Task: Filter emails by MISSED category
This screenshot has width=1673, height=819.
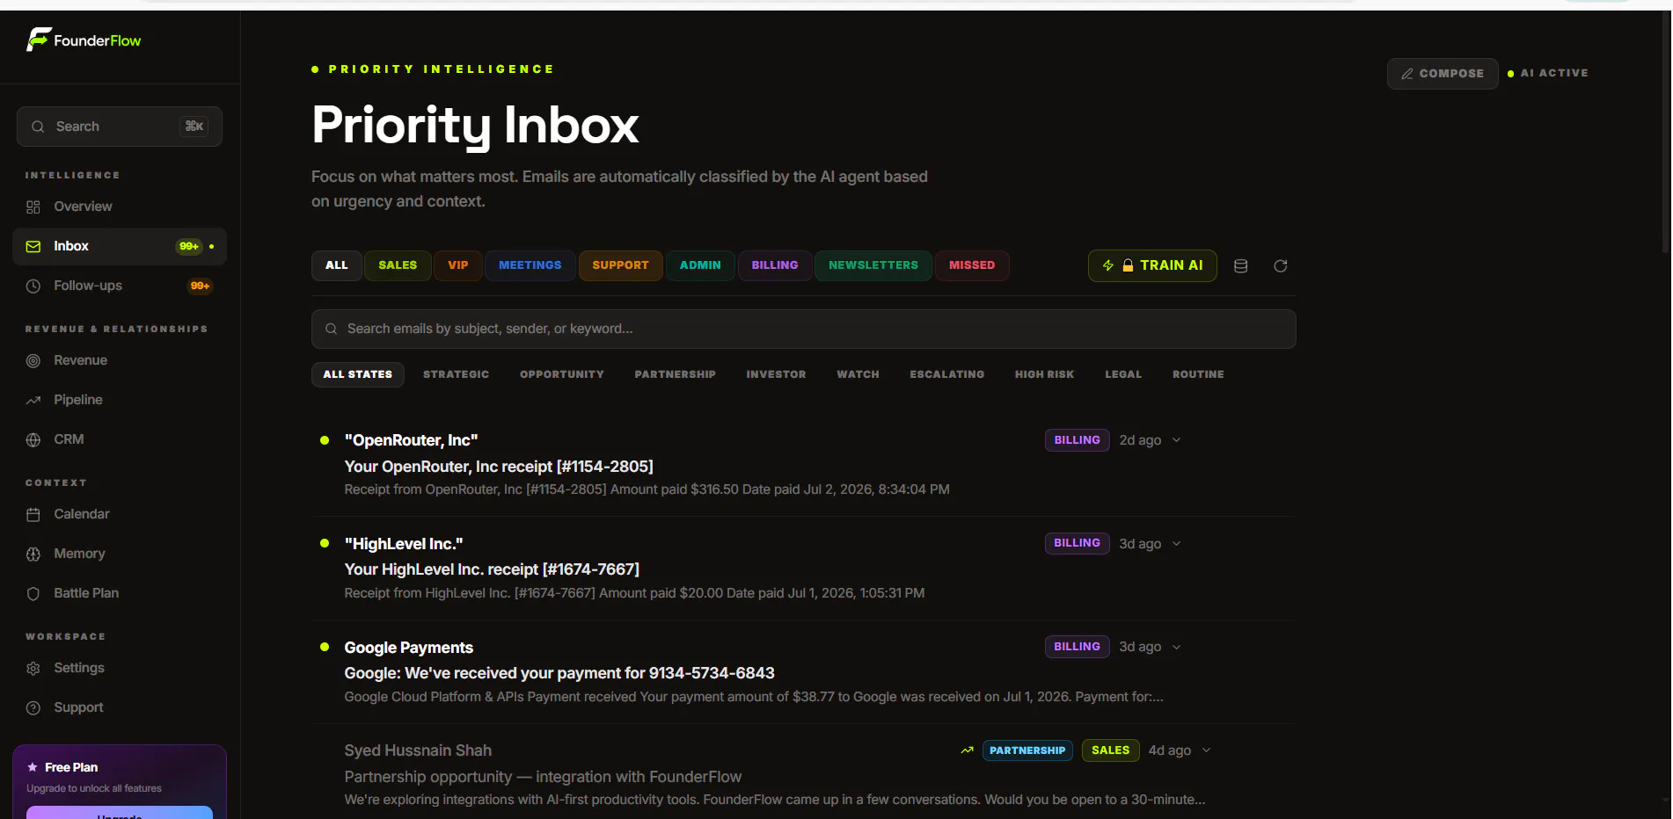Action: 972,265
